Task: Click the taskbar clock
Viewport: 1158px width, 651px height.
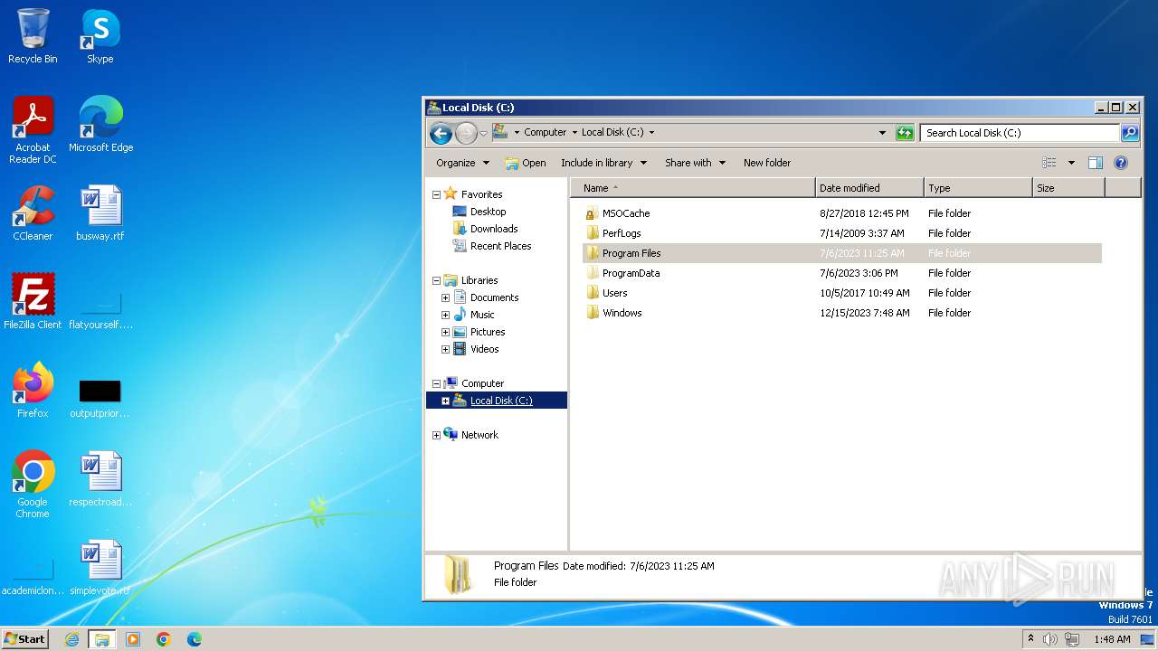Action: tap(1112, 639)
